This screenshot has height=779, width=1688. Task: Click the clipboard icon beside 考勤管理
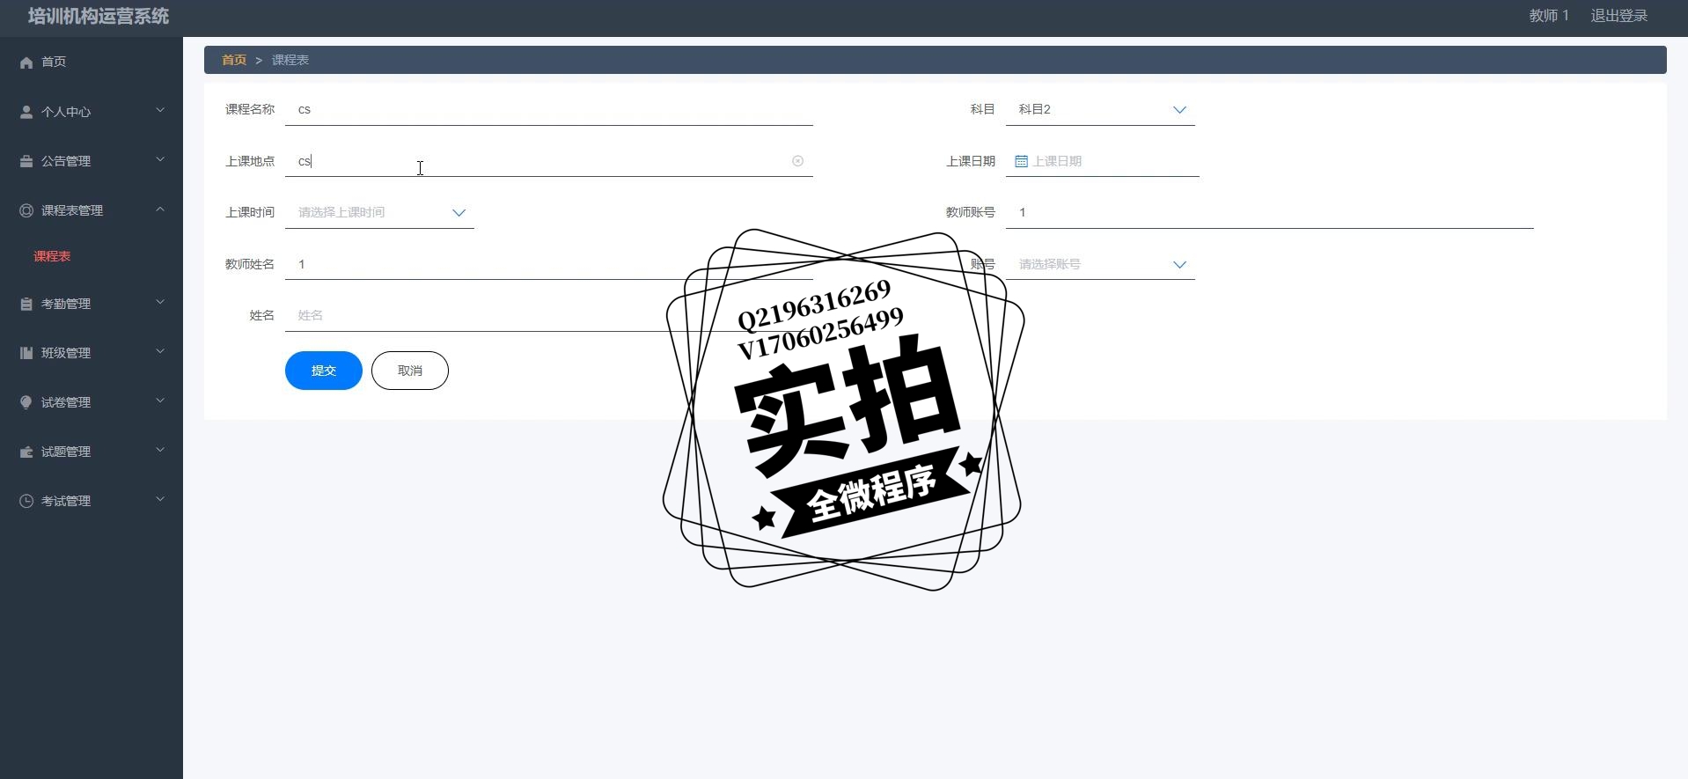click(x=26, y=304)
